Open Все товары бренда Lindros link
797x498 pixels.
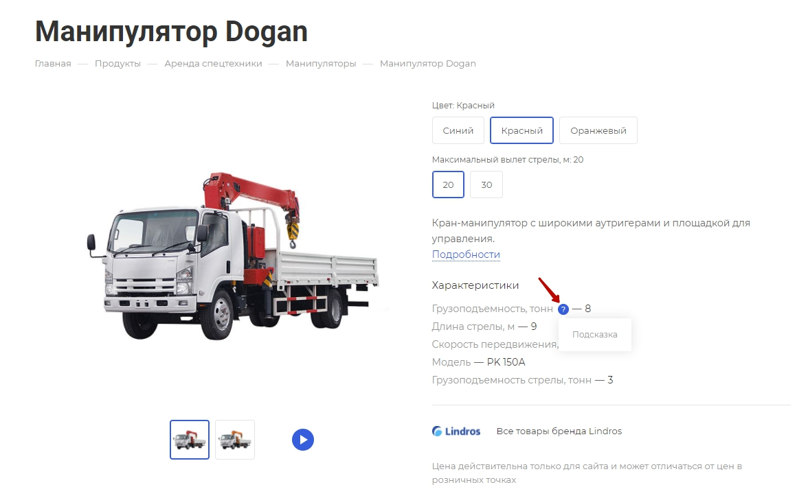(x=559, y=431)
